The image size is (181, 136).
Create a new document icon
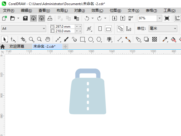point(5,18)
